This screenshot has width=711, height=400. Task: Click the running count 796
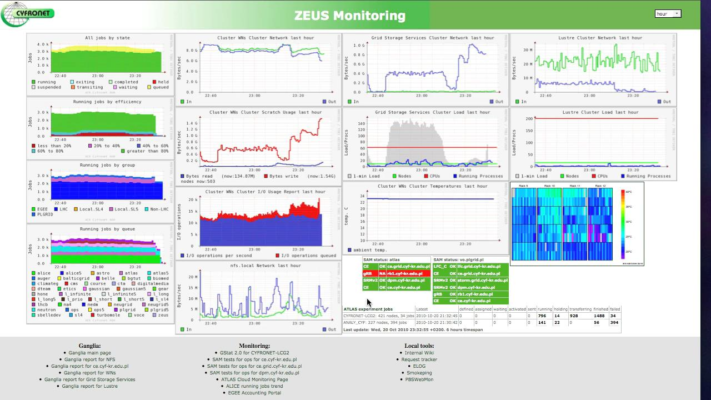[542, 316]
